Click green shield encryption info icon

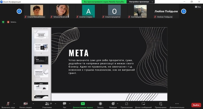point(3,22)
